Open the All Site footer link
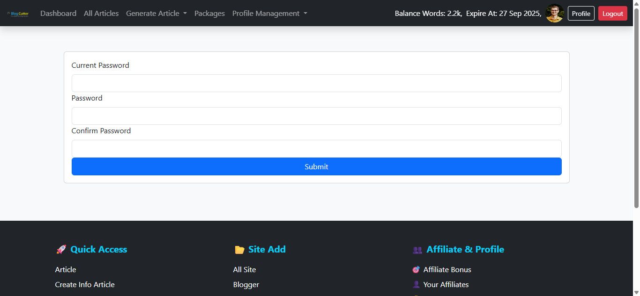640x296 pixels. (245, 270)
